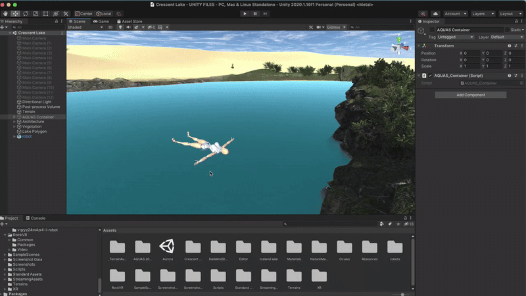Toggle handle rotation Local button
Viewport: 526px width, 296px height.
(x=104, y=14)
